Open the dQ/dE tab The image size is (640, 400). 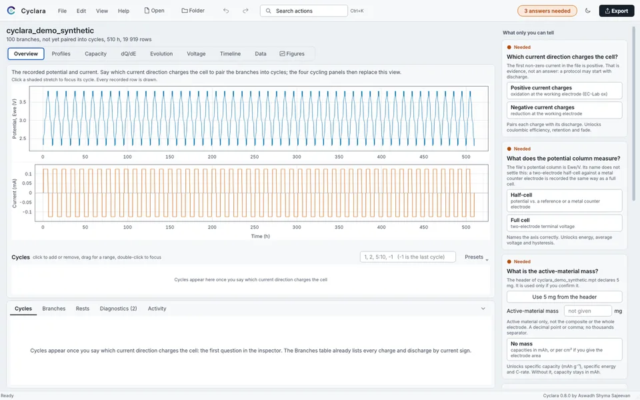pos(129,54)
